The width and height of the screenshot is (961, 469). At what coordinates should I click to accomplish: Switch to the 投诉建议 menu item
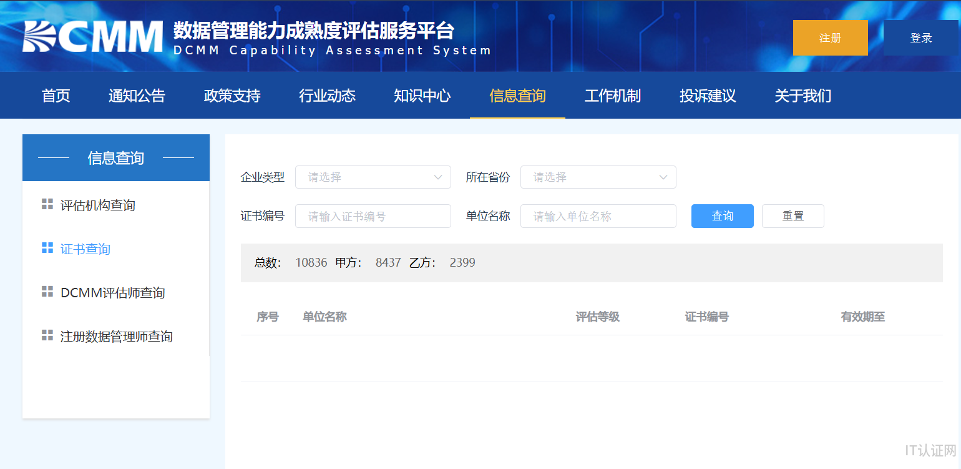point(708,96)
